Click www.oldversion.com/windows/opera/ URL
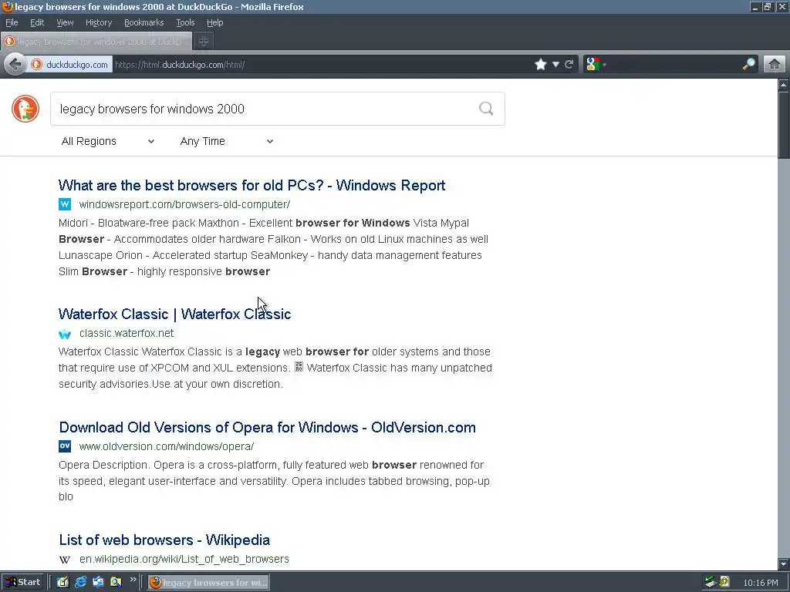This screenshot has width=790, height=592. click(x=167, y=446)
